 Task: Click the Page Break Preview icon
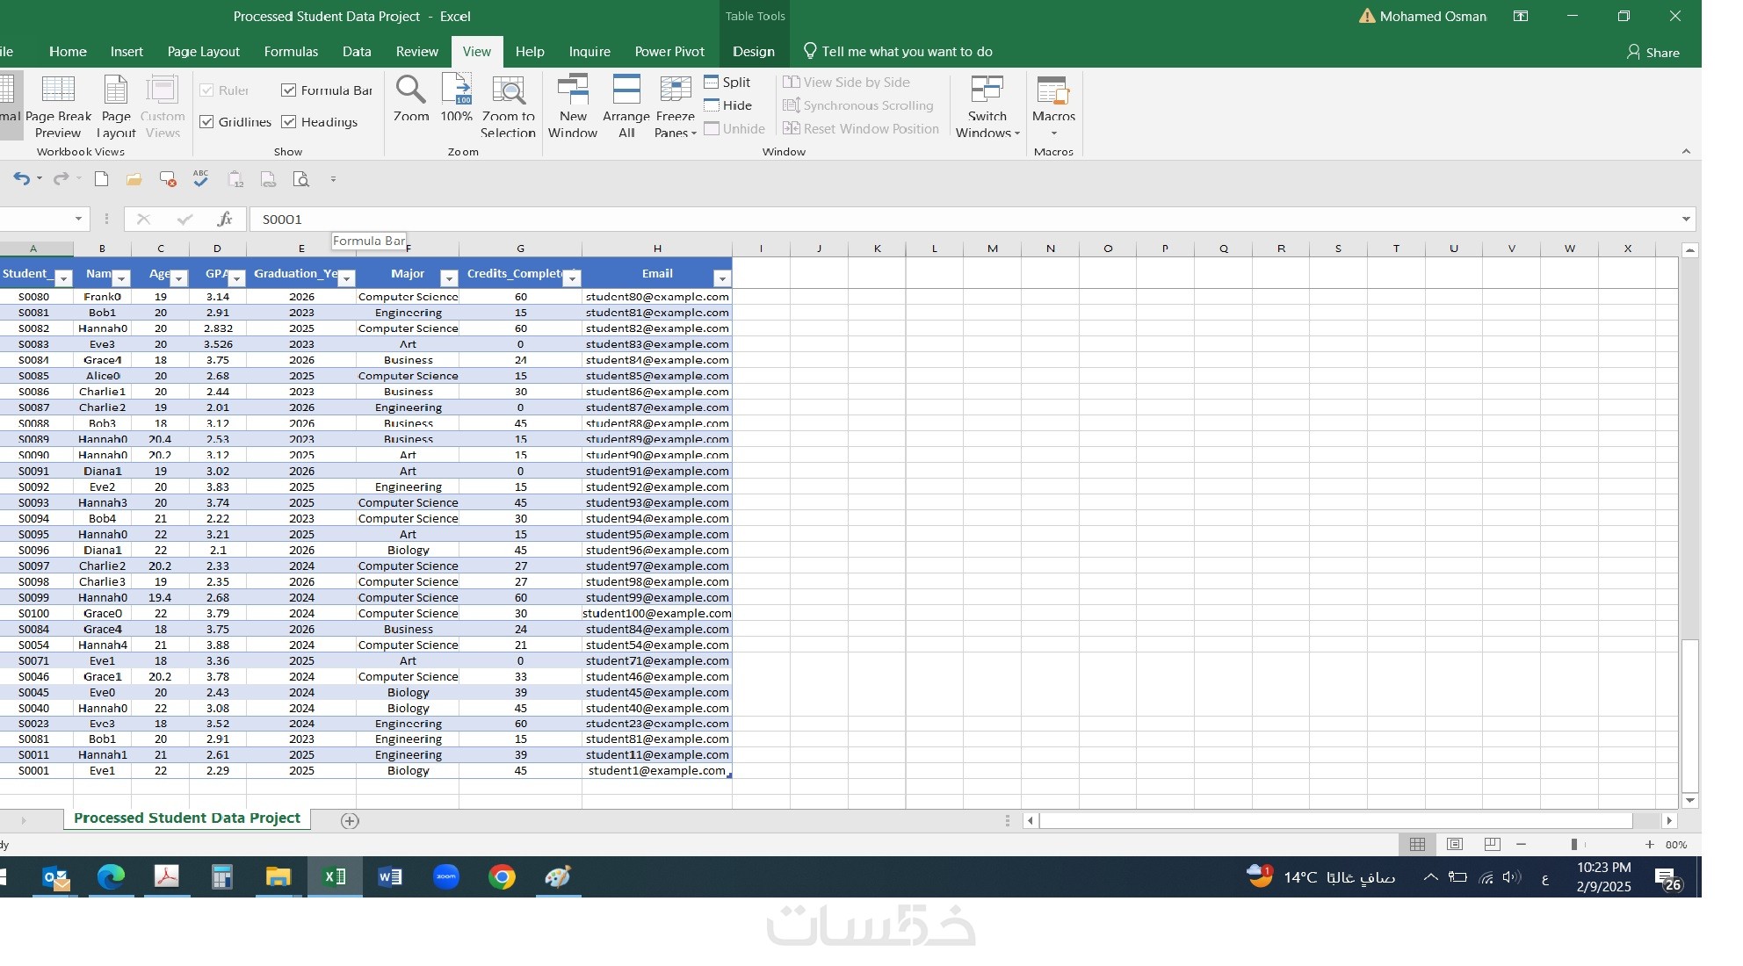click(x=58, y=90)
